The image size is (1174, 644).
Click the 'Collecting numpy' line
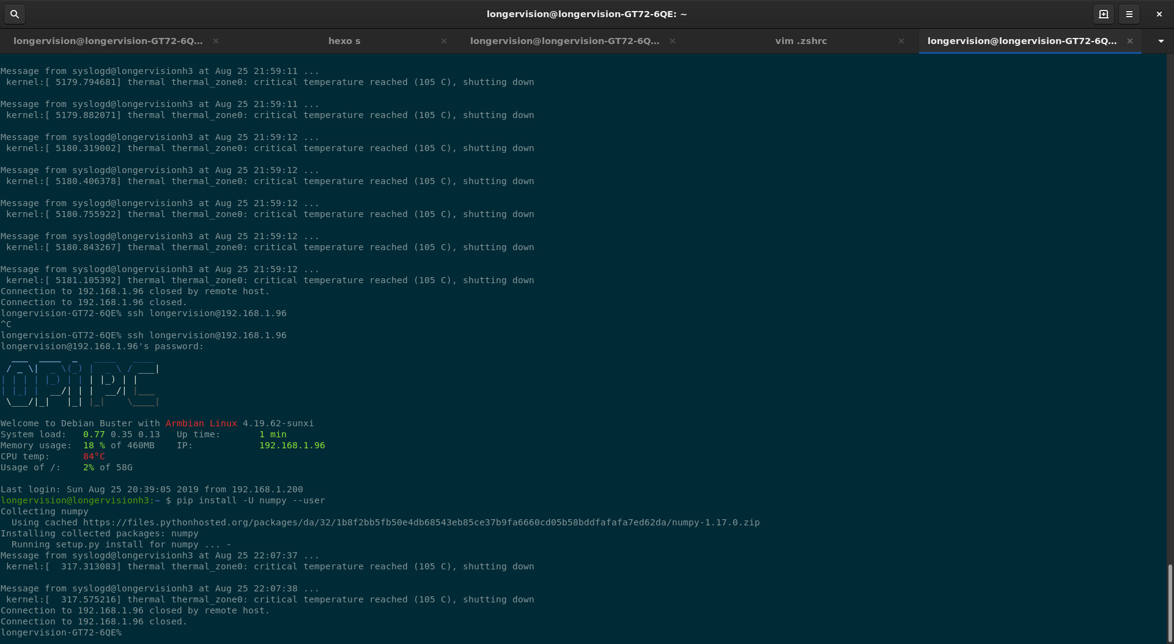(45, 511)
